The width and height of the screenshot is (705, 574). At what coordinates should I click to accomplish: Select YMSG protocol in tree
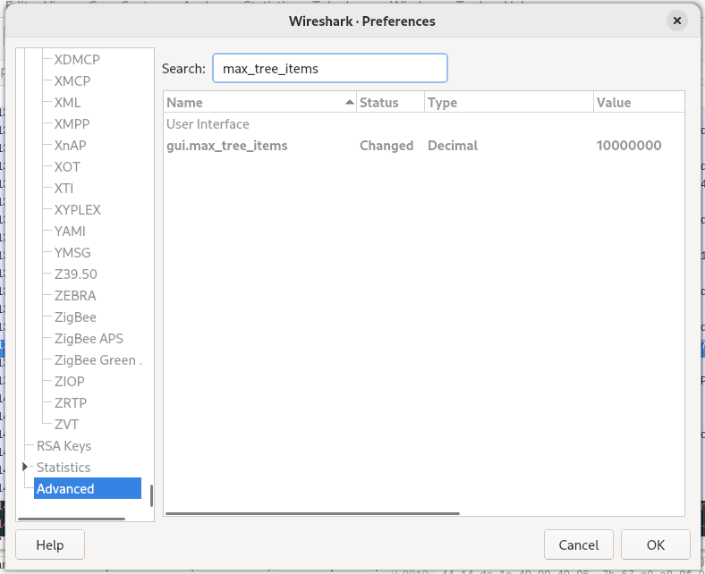pos(72,253)
